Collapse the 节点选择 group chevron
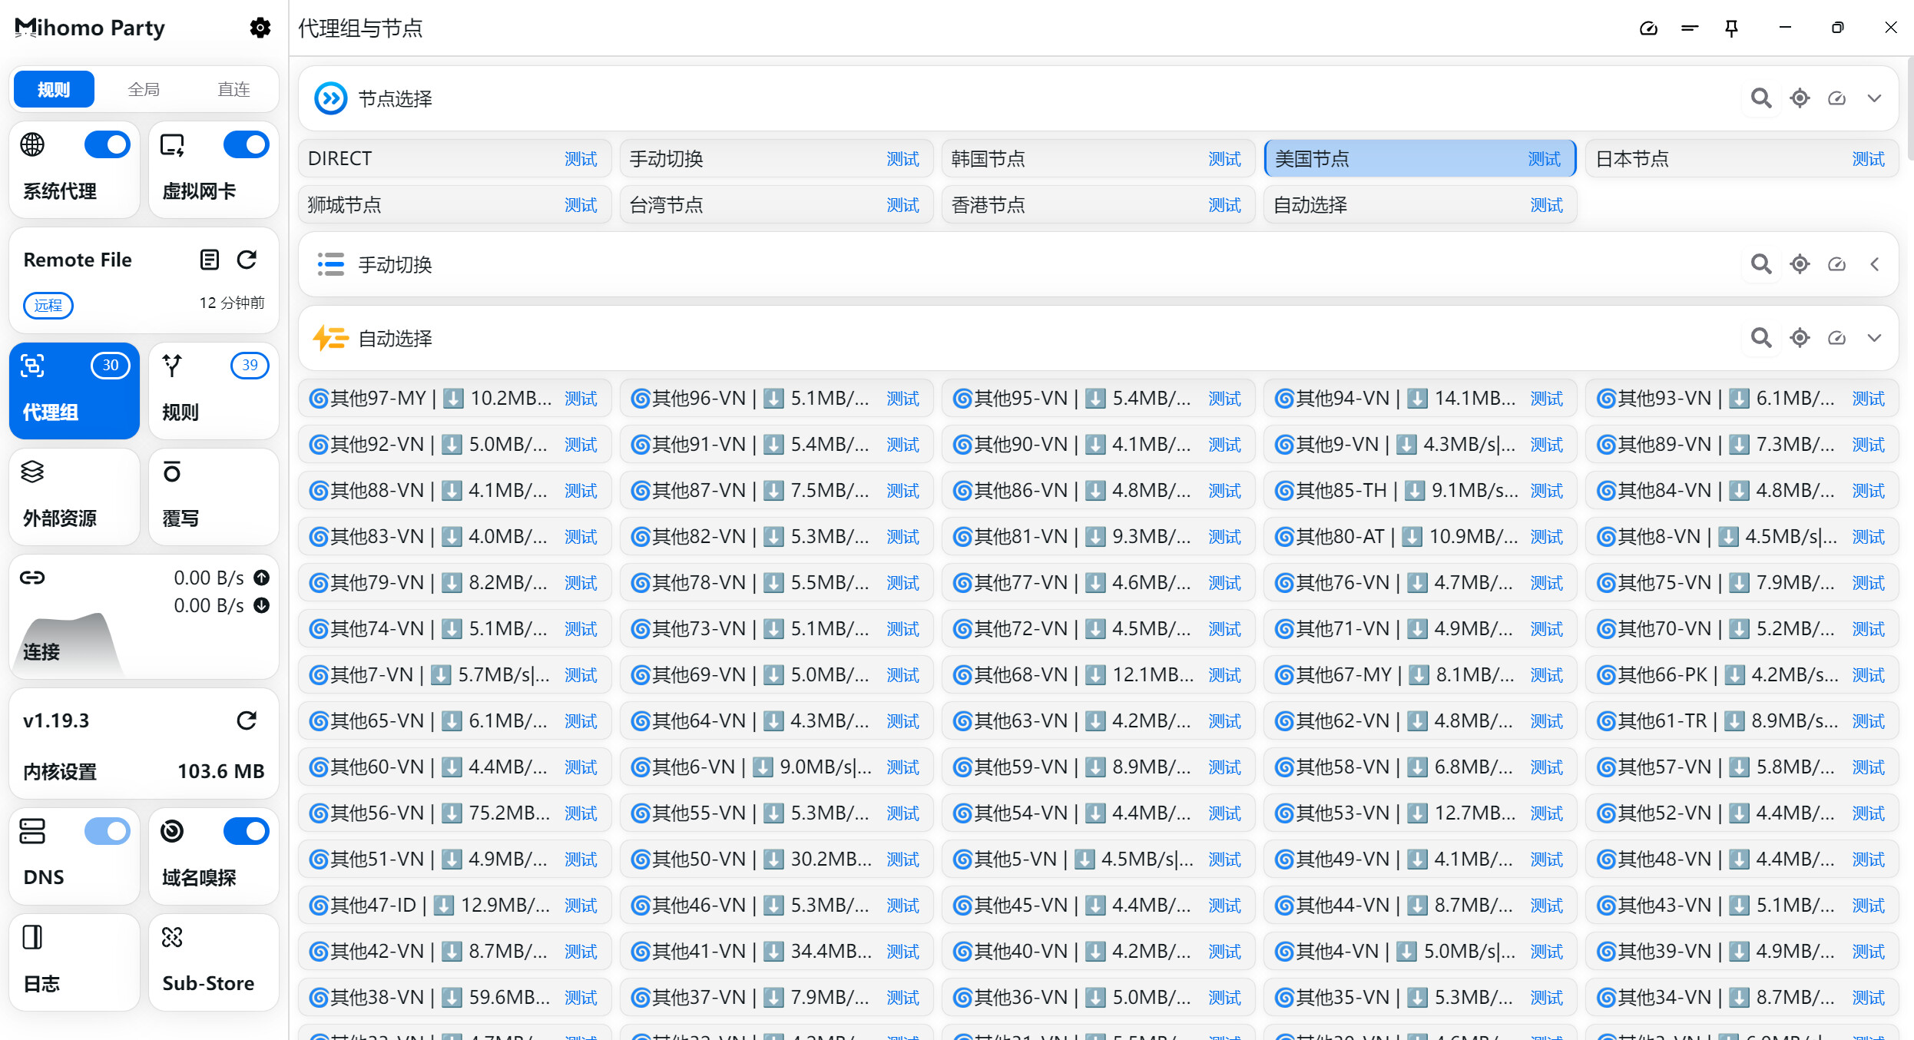Viewport: 1914px width, 1040px height. point(1874,98)
